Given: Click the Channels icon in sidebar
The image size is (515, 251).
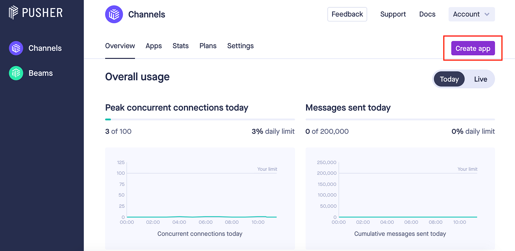Looking at the screenshot, I should point(16,48).
